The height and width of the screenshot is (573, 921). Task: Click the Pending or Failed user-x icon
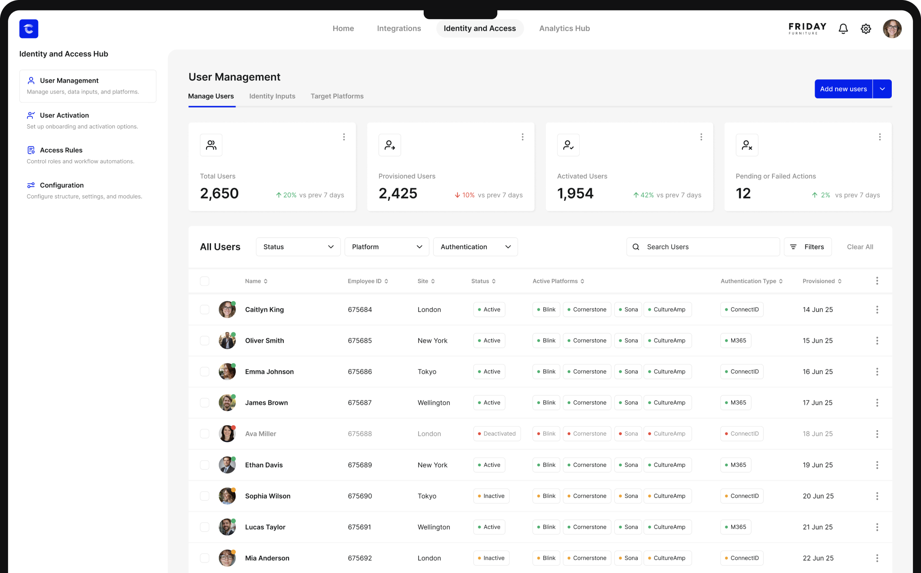[747, 145]
